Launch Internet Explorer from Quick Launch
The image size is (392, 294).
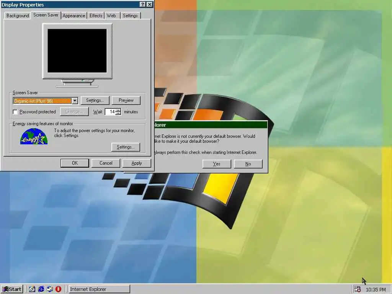(x=41, y=289)
